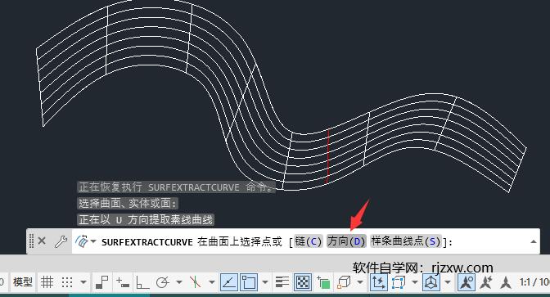Screen dimensions: 550x297
Task: Toggle auto-scale annotation icon
Action: [x=486, y=282]
